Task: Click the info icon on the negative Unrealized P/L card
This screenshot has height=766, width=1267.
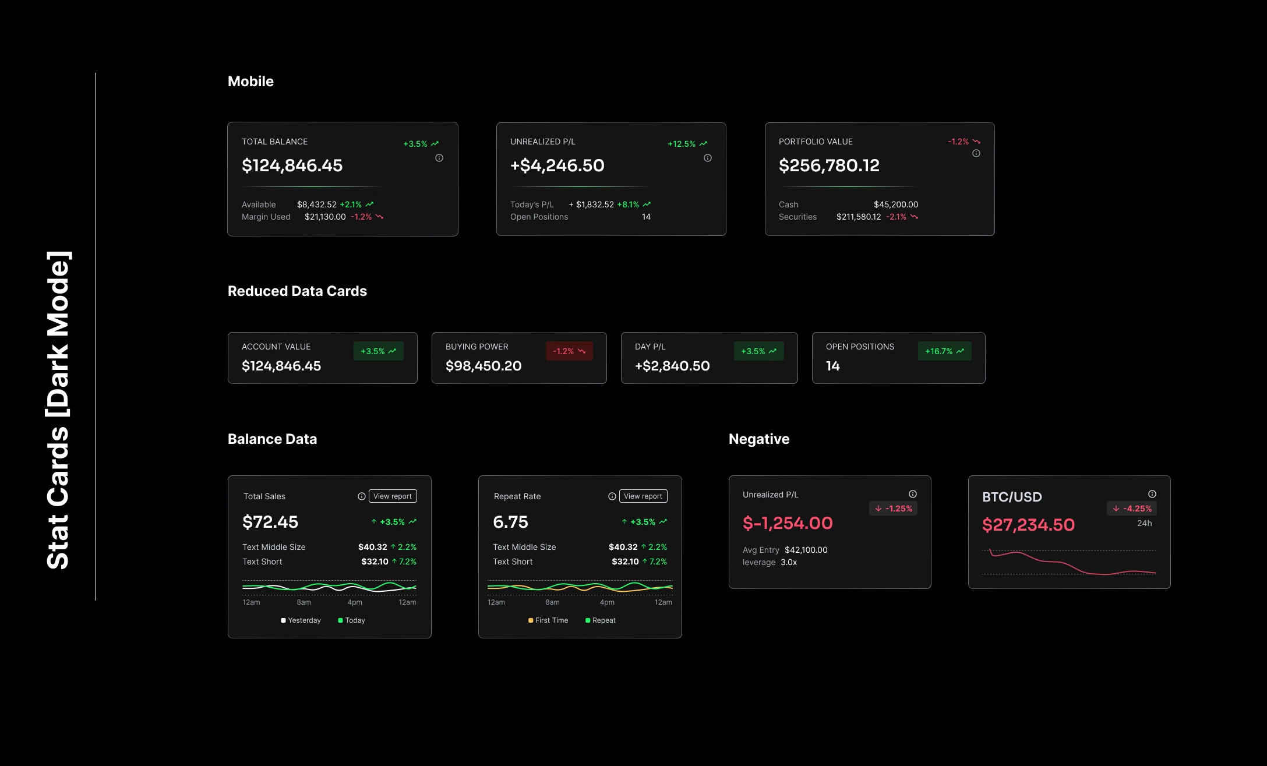Action: (x=912, y=493)
